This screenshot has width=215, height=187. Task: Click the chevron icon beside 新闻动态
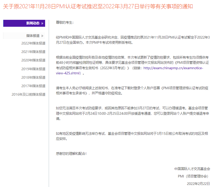click(x=43, y=23)
